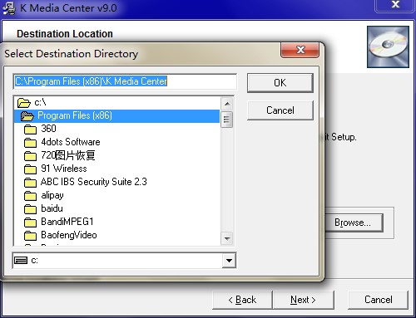416x318 pixels.
Task: Click the folder list scroll down arrow
Action: (227, 238)
